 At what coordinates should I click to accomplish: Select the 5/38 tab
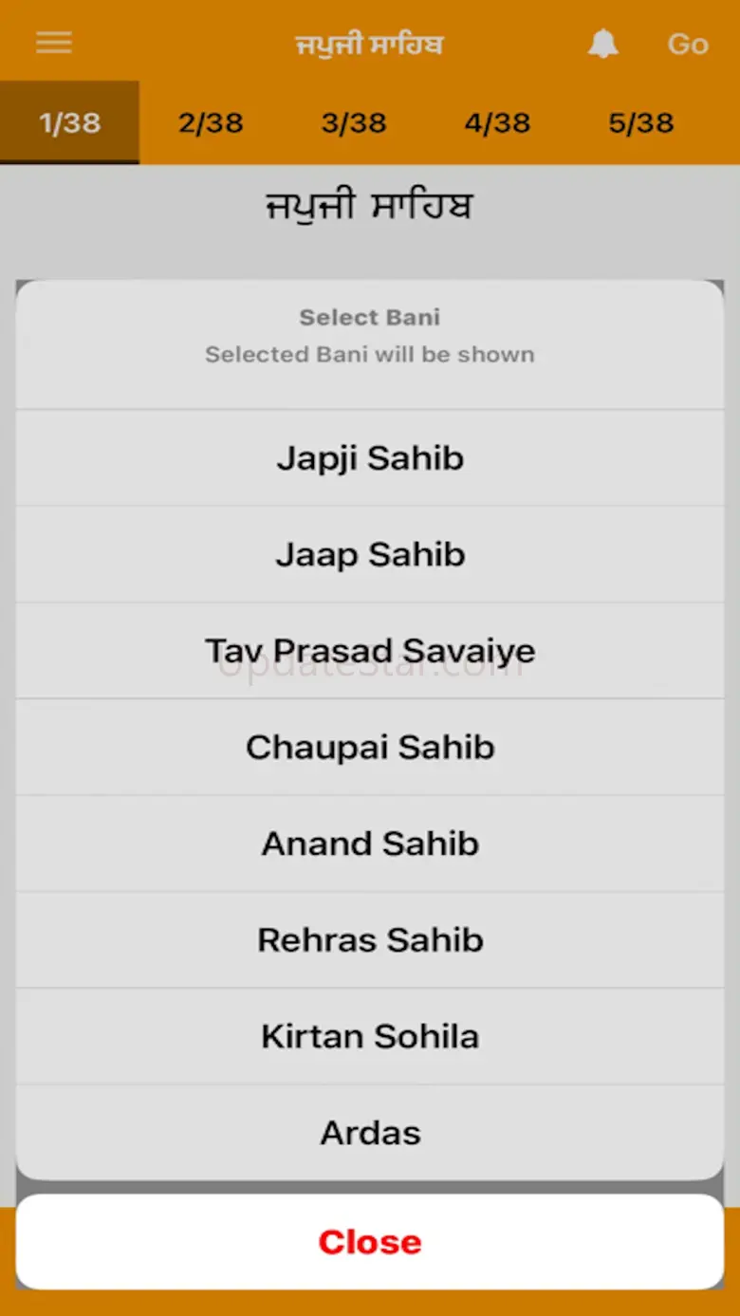pos(641,123)
